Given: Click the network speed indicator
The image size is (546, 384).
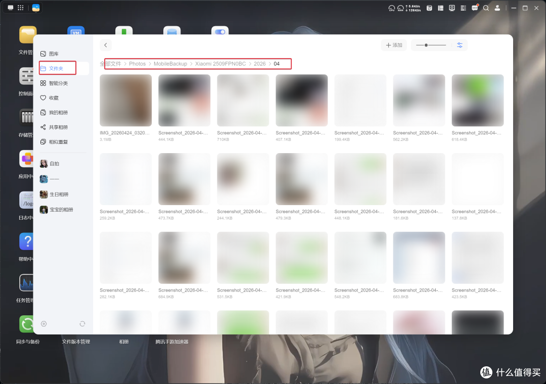Looking at the screenshot, I should [413, 8].
